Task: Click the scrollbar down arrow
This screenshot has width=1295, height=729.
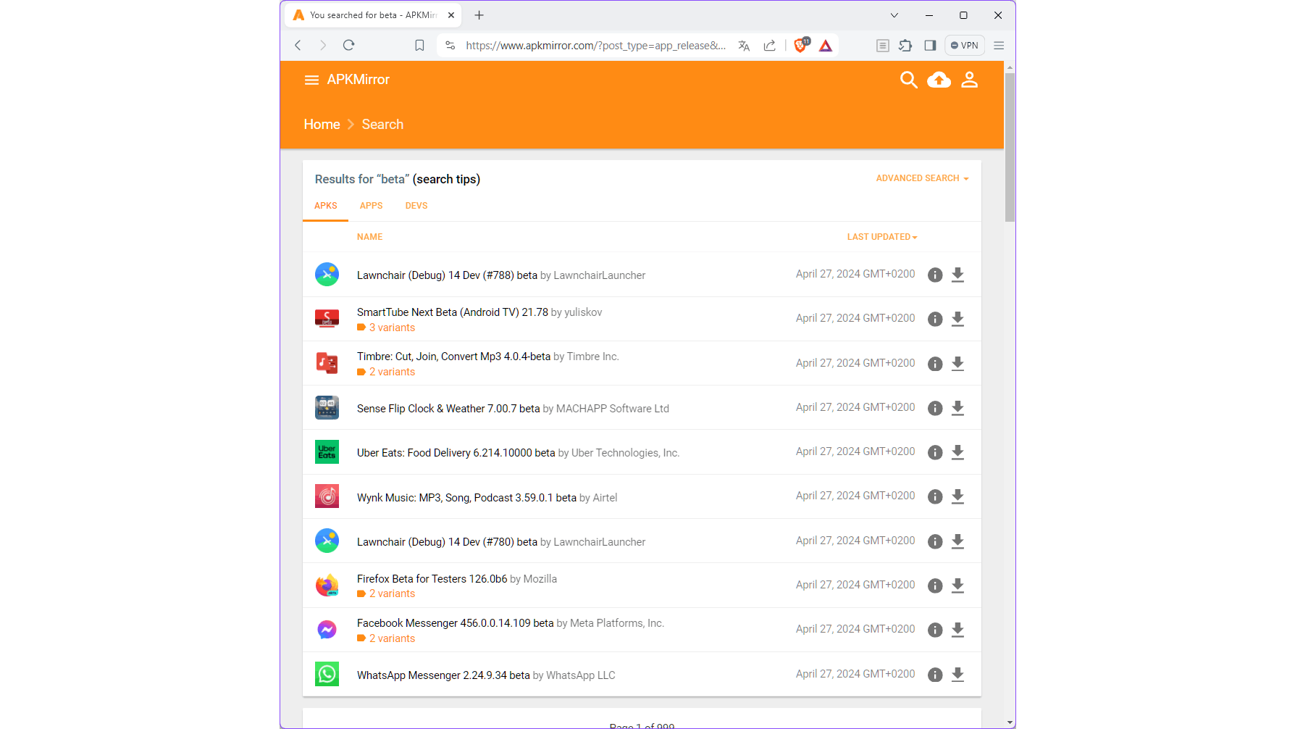Action: pyautogui.click(x=1010, y=722)
